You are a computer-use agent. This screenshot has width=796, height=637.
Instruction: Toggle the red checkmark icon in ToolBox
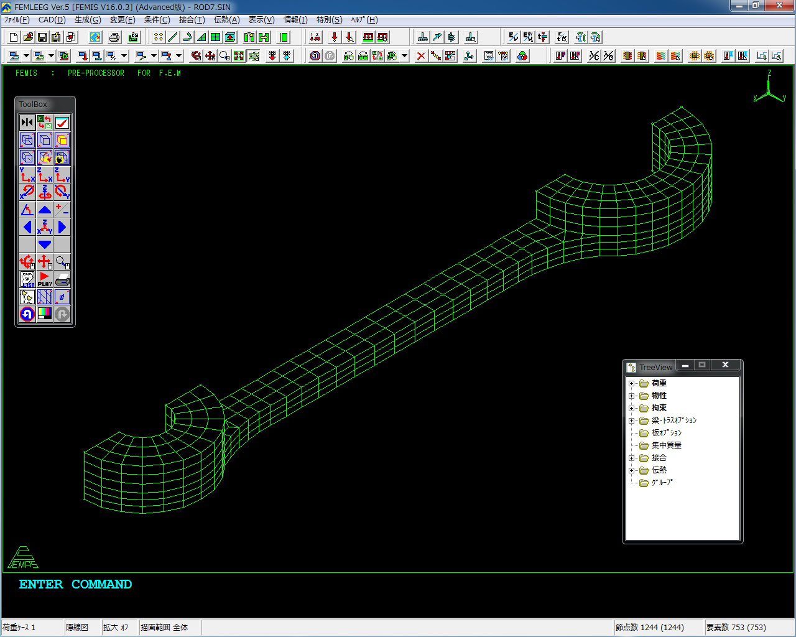(62, 123)
